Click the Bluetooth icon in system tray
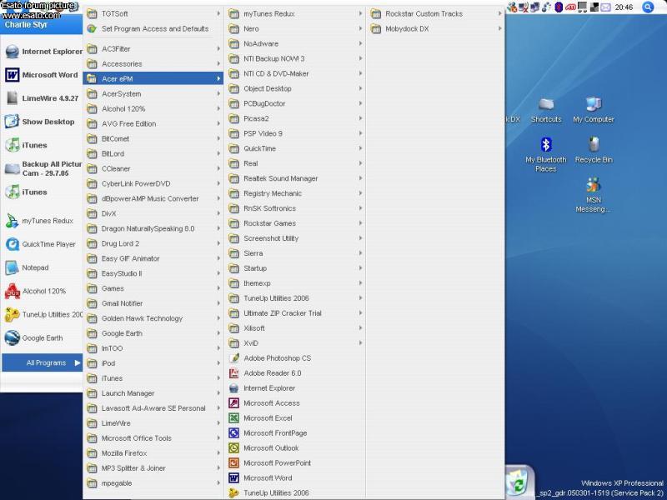Viewport: 667px width, 500px height. (559, 7)
